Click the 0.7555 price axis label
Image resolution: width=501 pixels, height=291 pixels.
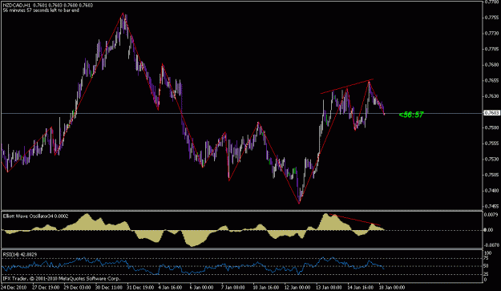(492, 143)
